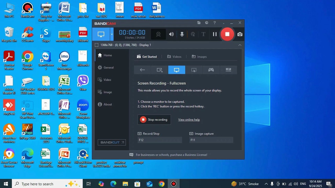Toggle the speaker sound recording
The image size is (335, 188).
coord(171,34)
